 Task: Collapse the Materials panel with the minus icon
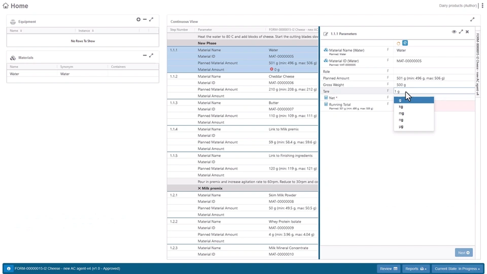click(x=145, y=55)
